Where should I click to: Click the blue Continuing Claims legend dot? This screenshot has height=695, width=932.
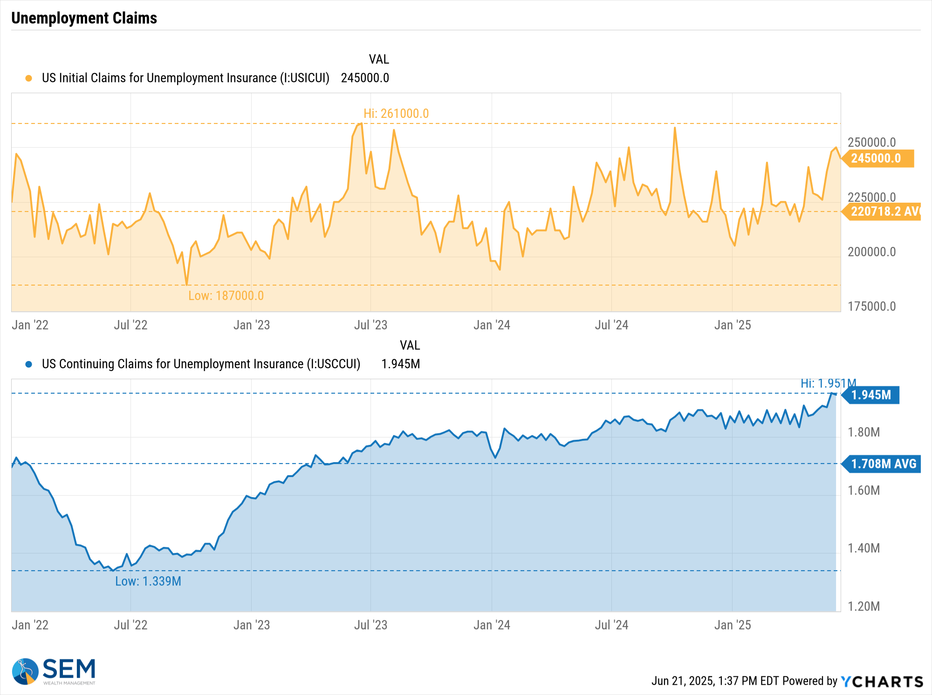pyautogui.click(x=29, y=364)
